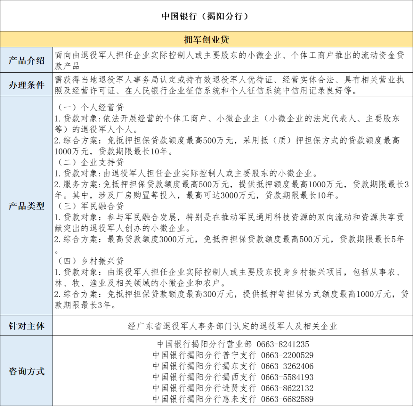Image resolution: width=413 pixels, height=406 pixels.
Task: Click the line 献突出的退役军人创办的小微企业
Action: [x=123, y=228]
